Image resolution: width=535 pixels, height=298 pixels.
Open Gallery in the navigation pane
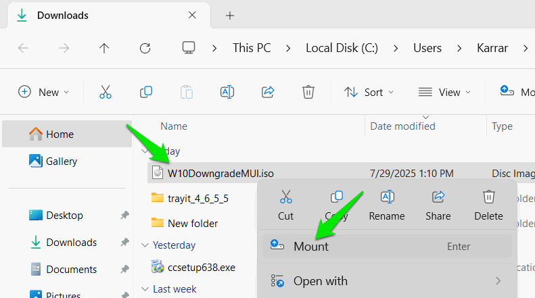click(61, 162)
